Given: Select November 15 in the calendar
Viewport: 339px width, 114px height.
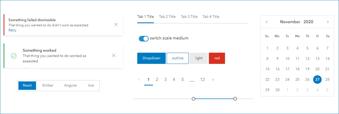Looking at the screenshot, I should coord(267,69).
